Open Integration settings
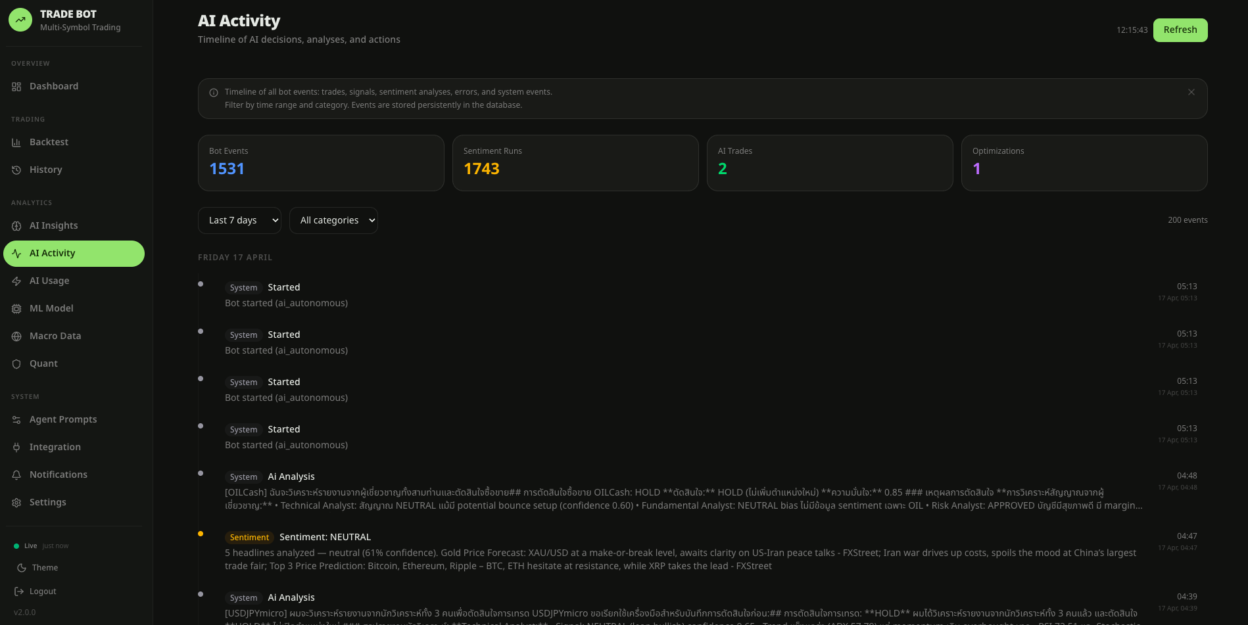The height and width of the screenshot is (625, 1248). 74,448
